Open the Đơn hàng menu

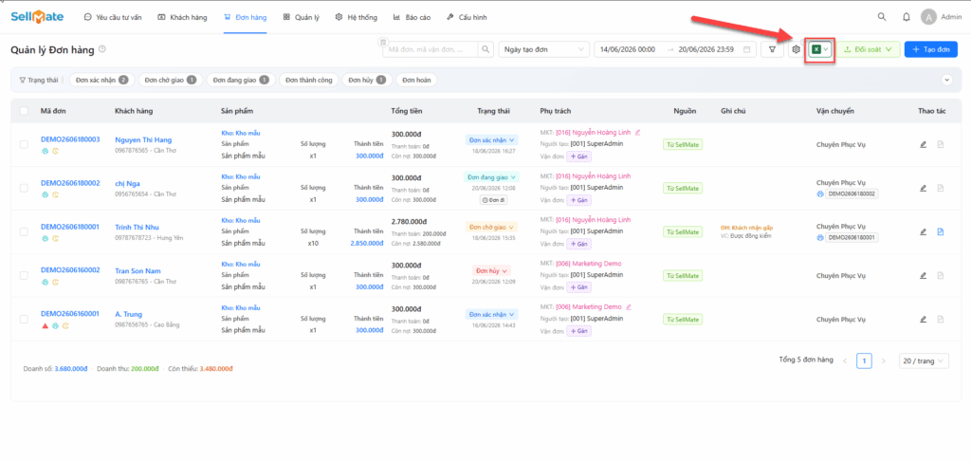point(246,17)
